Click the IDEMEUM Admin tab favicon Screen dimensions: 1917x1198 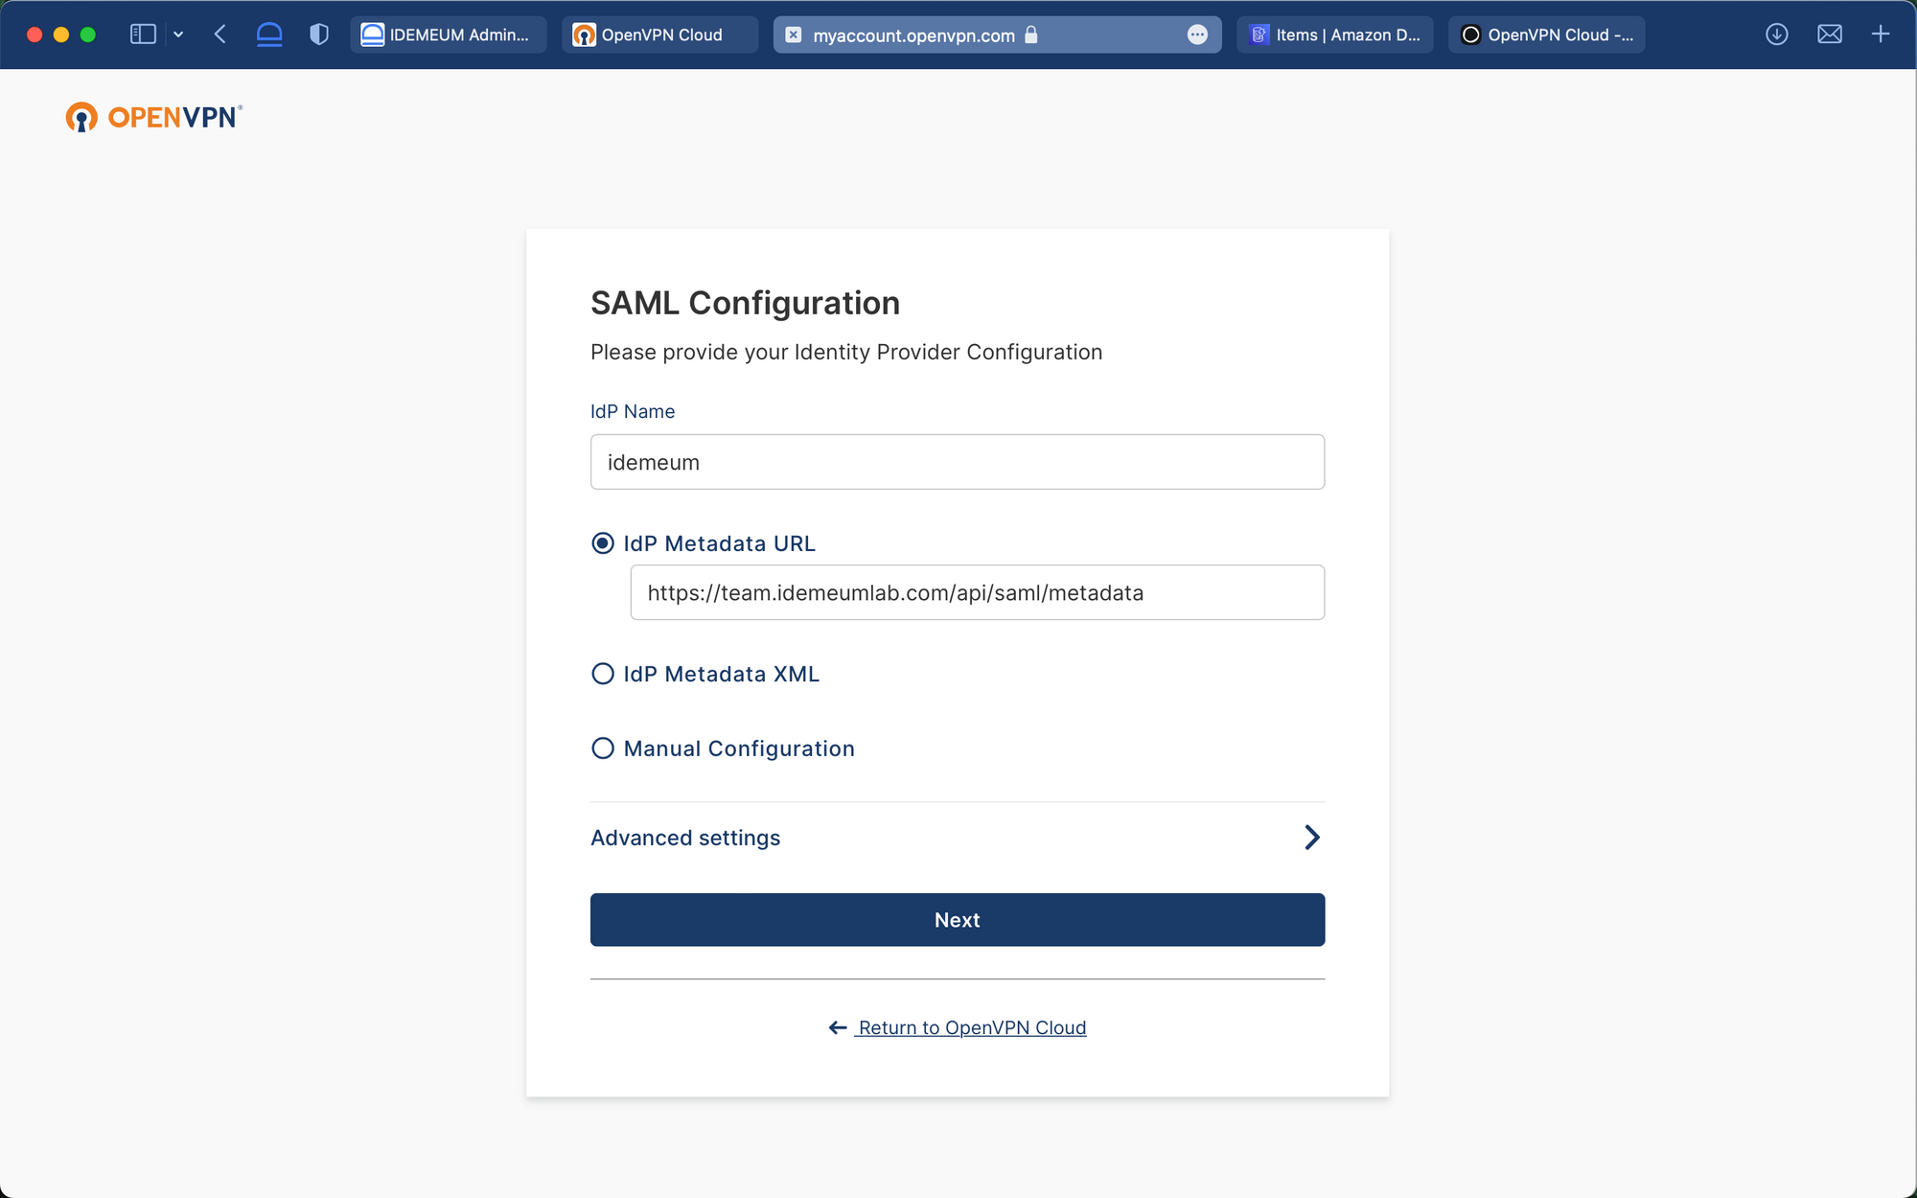click(372, 35)
